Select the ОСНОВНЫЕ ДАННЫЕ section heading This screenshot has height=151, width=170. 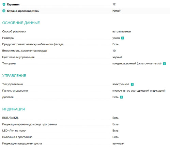click(x=21, y=23)
